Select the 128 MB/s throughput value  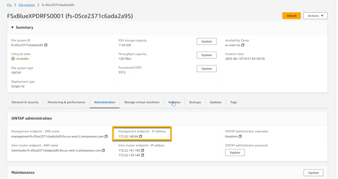point(125,59)
